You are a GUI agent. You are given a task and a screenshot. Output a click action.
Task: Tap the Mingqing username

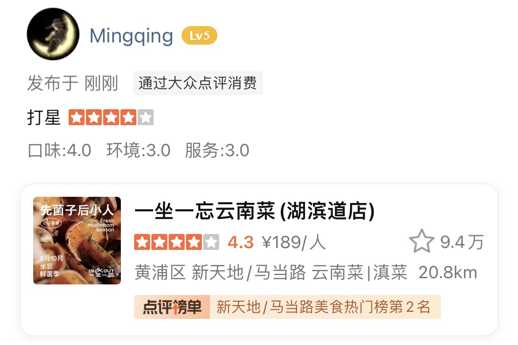click(x=131, y=36)
